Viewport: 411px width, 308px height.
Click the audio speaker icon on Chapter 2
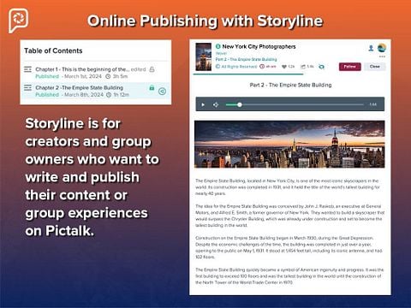pos(162,92)
